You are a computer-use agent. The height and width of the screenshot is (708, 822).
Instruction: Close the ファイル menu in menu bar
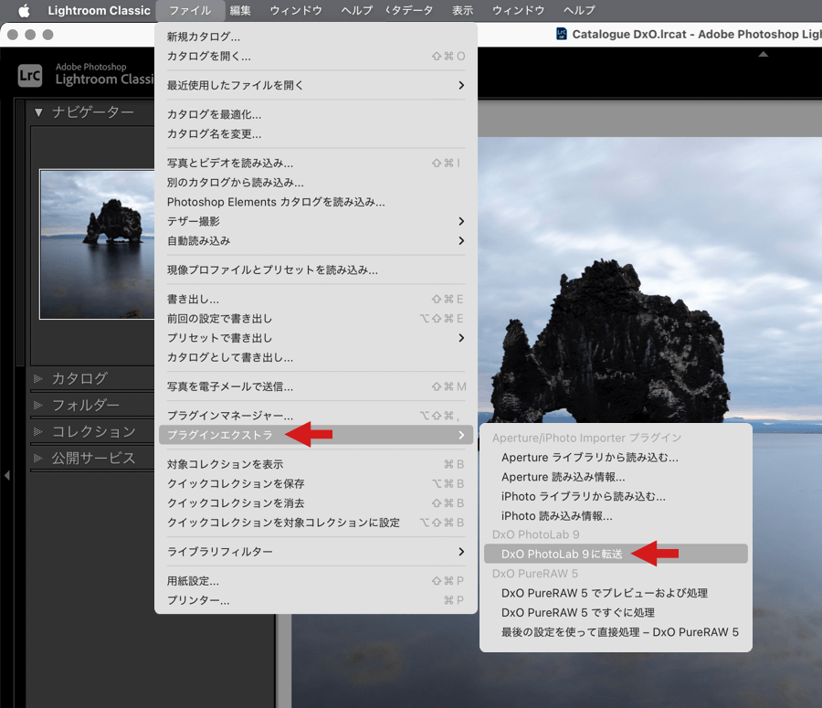click(190, 10)
